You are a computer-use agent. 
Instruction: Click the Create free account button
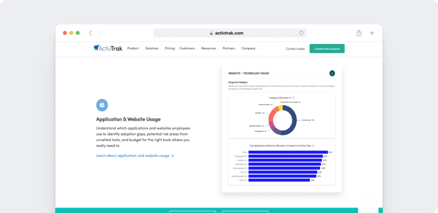tap(327, 49)
